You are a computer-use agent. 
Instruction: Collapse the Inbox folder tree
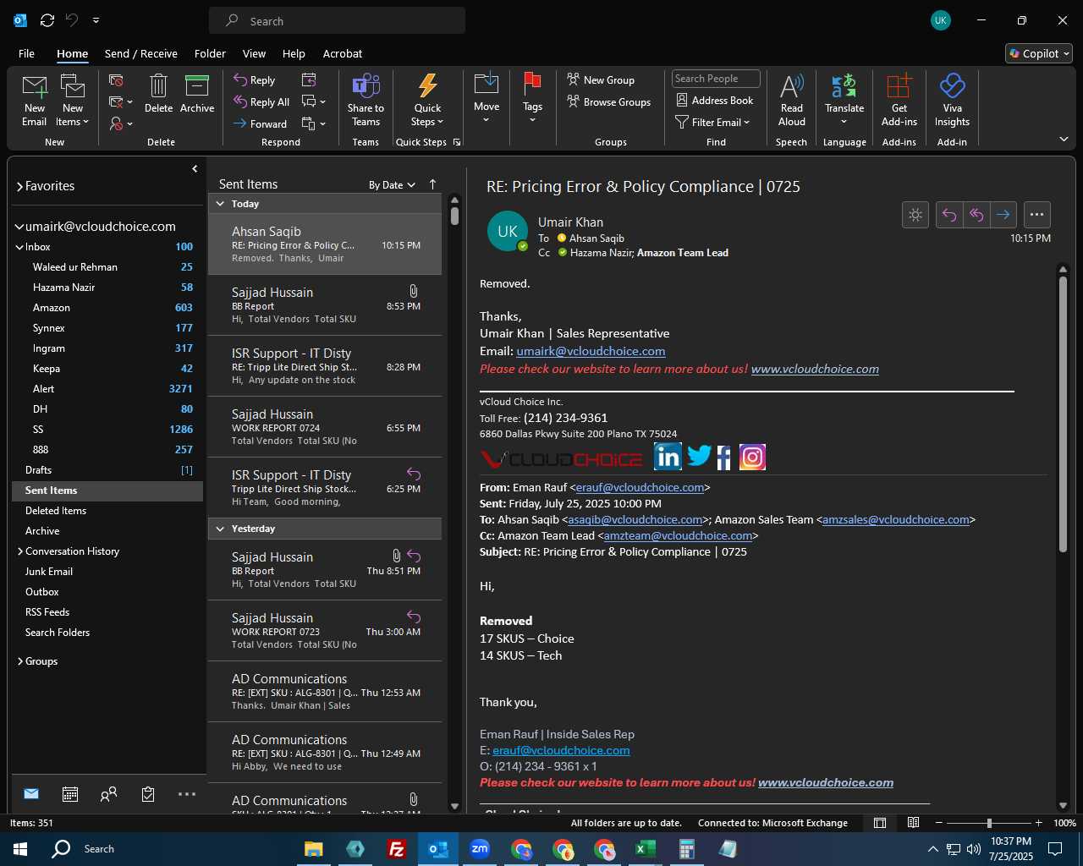(19, 247)
